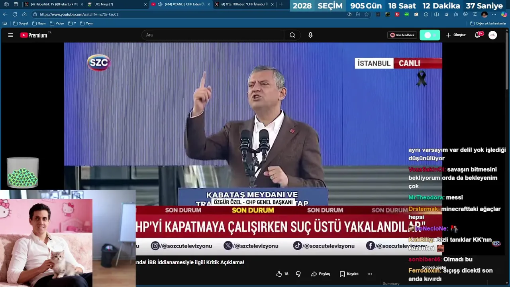Open YouTube notifications bell
The height and width of the screenshot is (287, 510).
tap(477, 35)
